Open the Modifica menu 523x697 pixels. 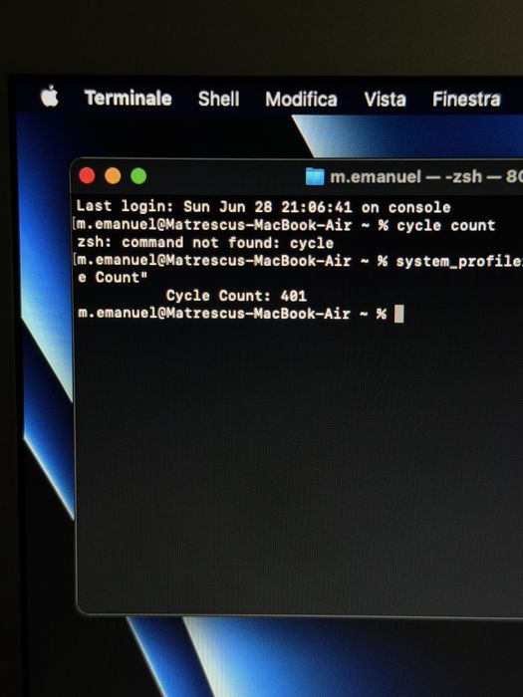[x=301, y=99]
